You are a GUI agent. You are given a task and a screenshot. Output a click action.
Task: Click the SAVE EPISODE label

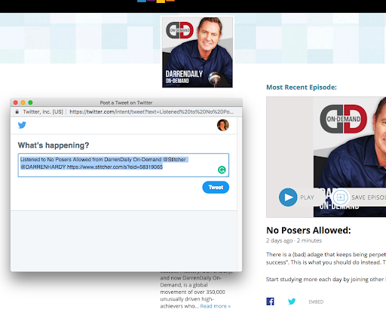(x=369, y=197)
